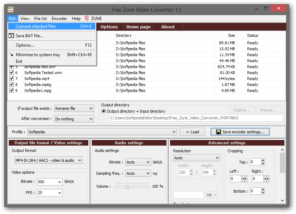This screenshot has width=296, height=214.
Task: Select the Softpedia Tested.wmv file name
Action: [43, 73]
